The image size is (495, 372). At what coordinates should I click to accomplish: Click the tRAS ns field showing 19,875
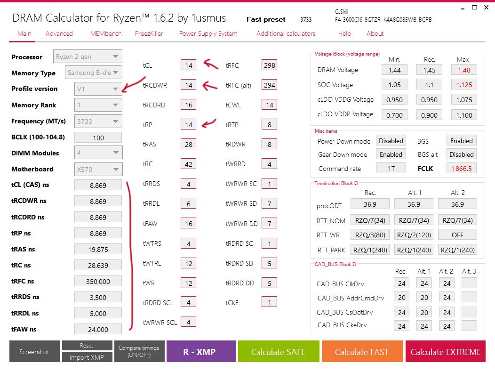coord(98,249)
